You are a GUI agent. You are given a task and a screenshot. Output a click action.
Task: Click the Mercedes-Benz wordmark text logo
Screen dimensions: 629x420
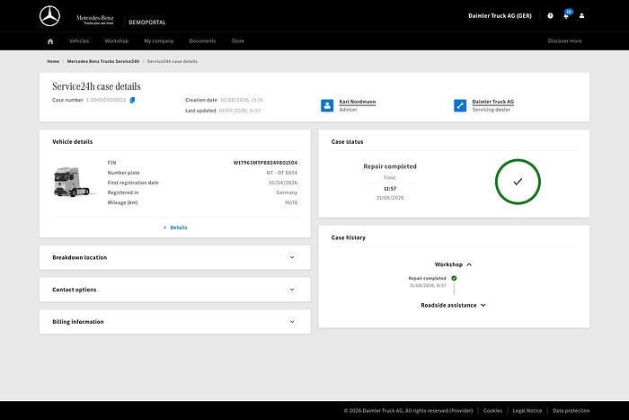(x=95, y=19)
